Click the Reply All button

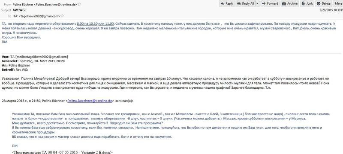pyautogui.click(x=245, y=3)
